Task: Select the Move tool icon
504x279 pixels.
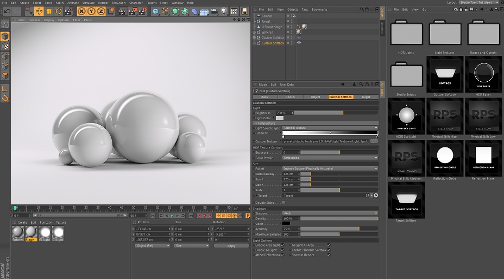Action: click(39, 11)
